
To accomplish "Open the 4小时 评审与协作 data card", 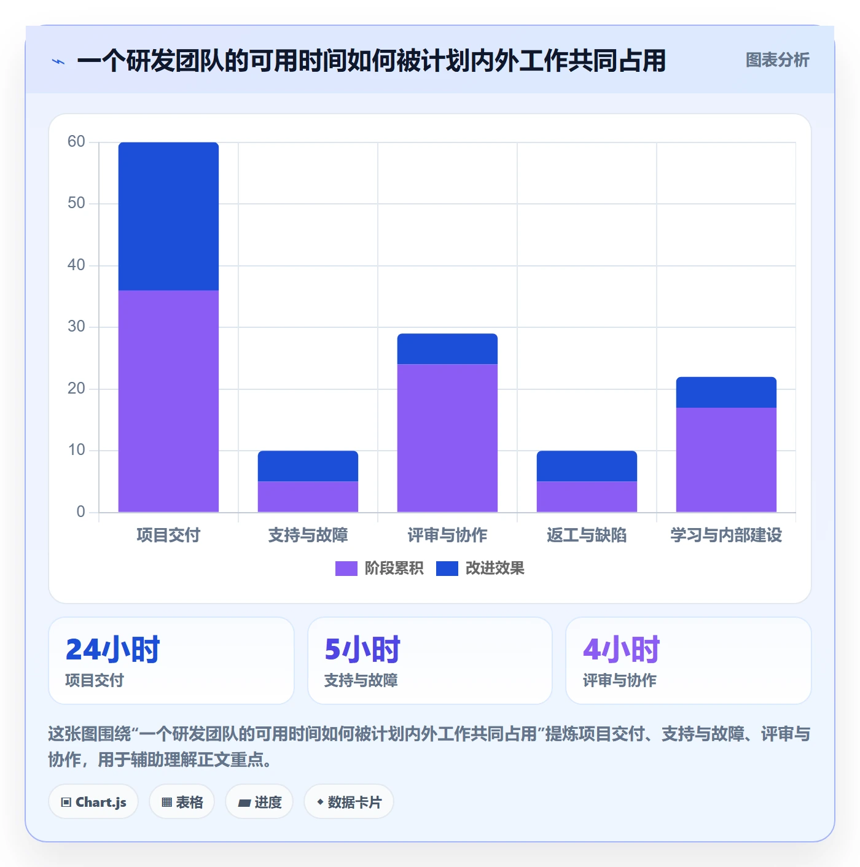I will tap(689, 661).
